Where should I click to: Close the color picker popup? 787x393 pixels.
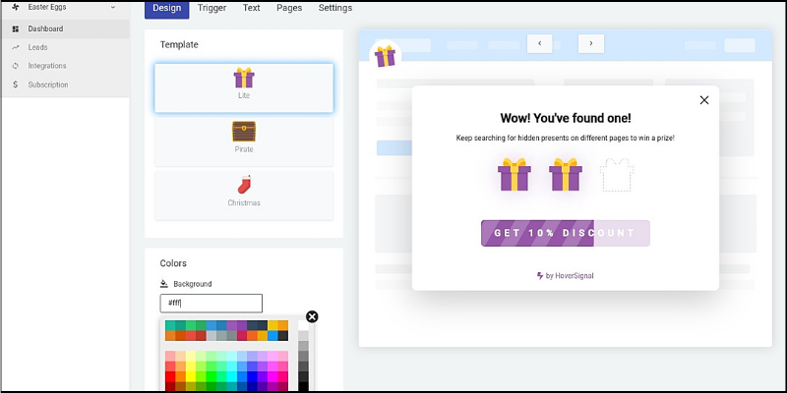tap(312, 316)
